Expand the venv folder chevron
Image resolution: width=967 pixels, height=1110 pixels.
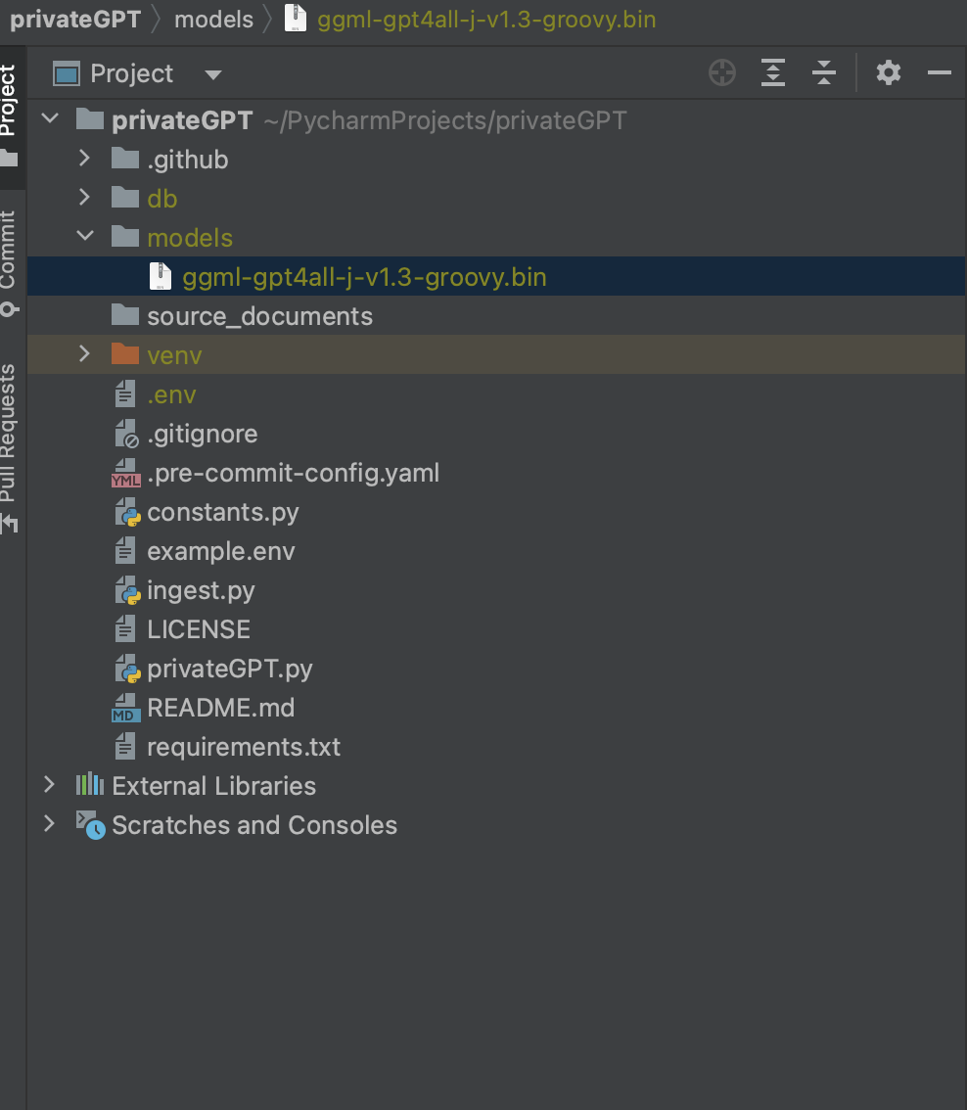click(85, 354)
